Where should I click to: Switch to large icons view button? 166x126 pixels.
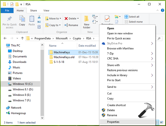point(162,122)
